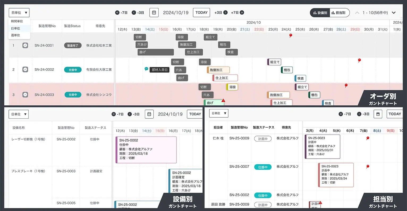Screen dimensions: 407x211
Task: Open calendar icon in 担当別 chart toolbar
Action: point(378,114)
